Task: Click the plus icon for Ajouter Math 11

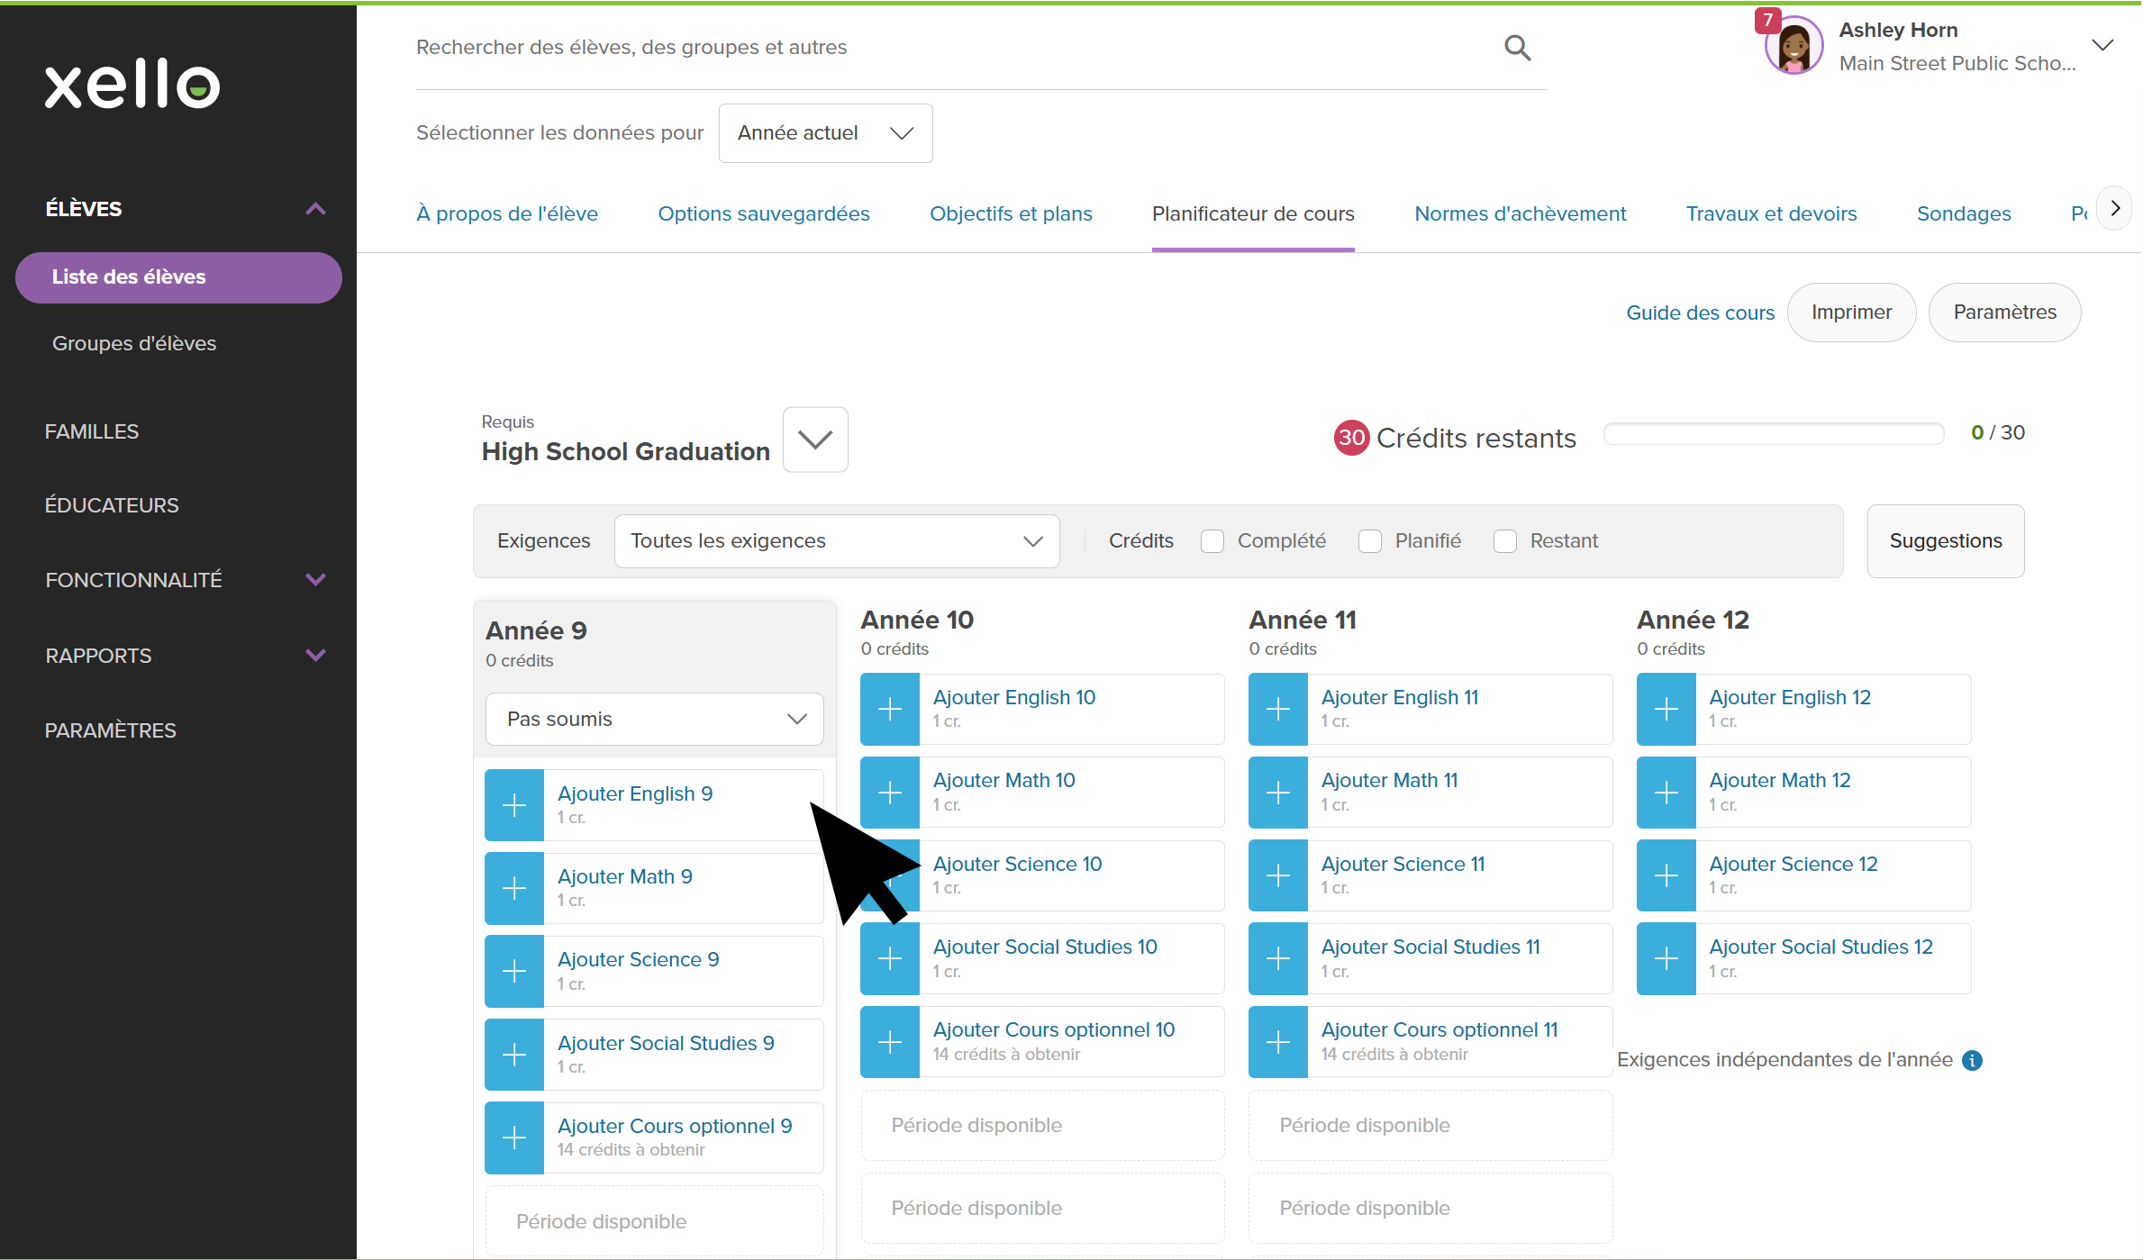Action: click(x=1278, y=793)
